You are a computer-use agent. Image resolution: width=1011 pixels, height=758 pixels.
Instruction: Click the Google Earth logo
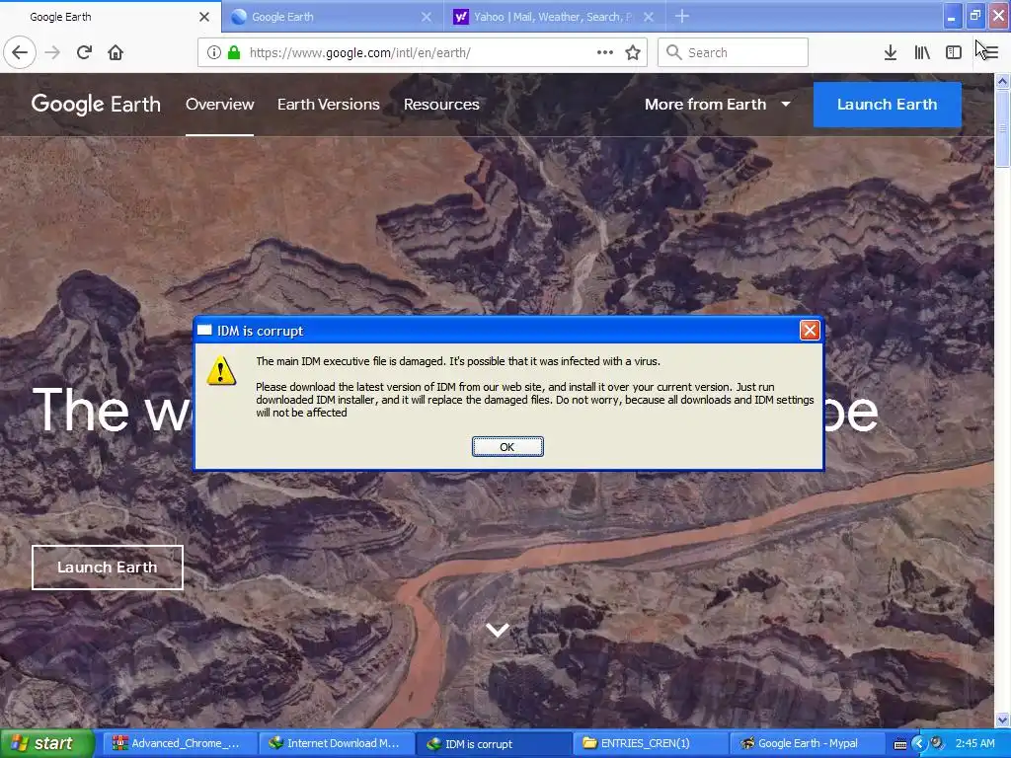96,104
